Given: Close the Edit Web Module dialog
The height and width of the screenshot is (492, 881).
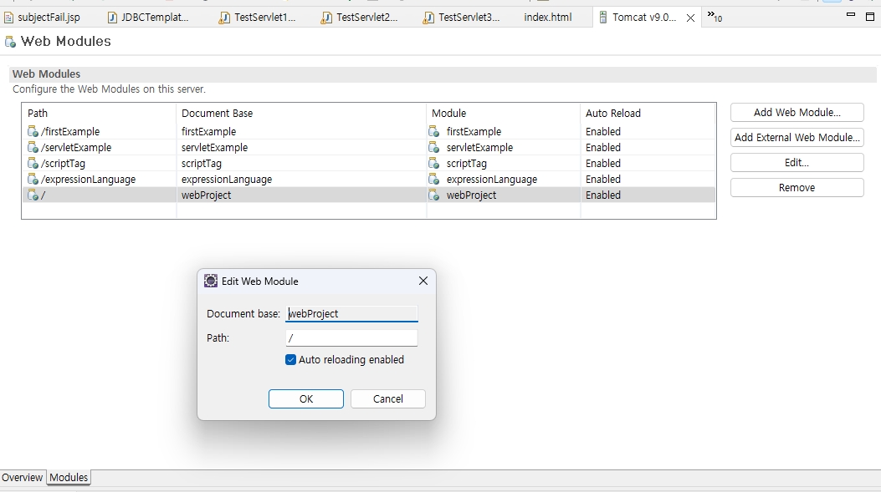Looking at the screenshot, I should (x=423, y=281).
